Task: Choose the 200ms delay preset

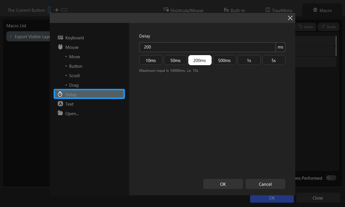Action: 200,60
